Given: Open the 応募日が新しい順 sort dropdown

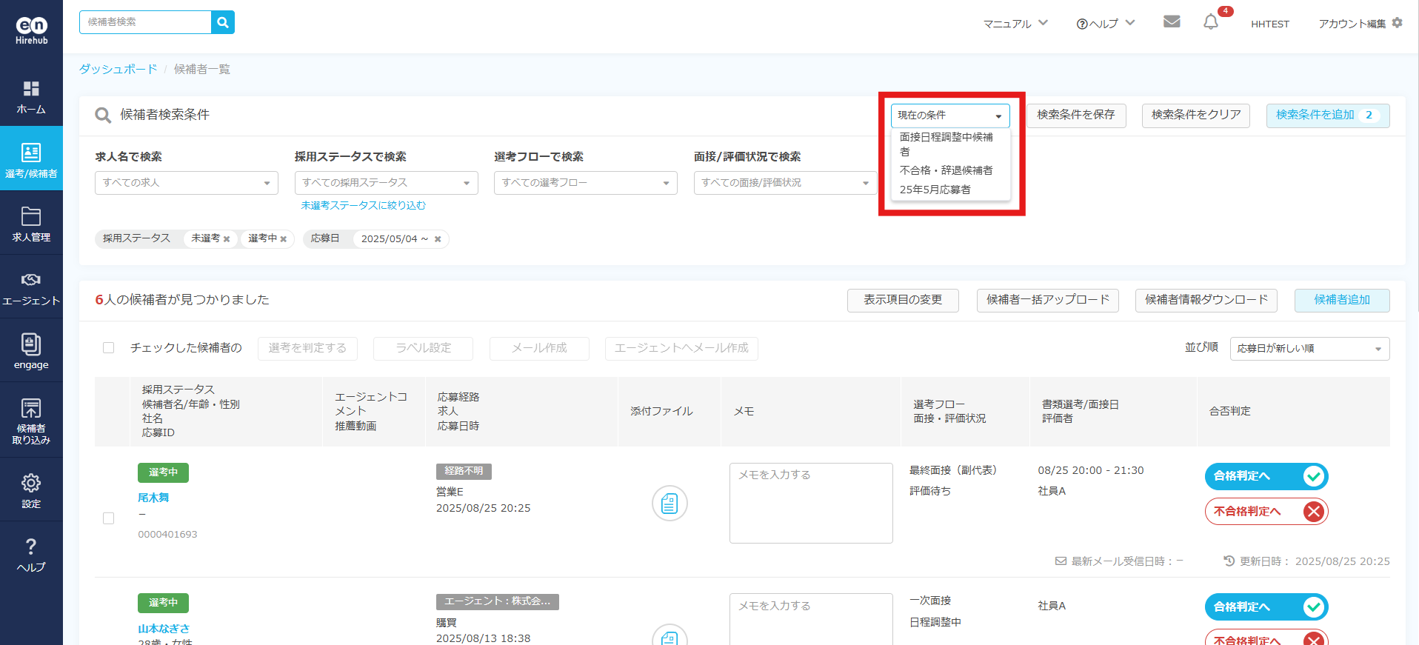Looking at the screenshot, I should coord(1309,349).
